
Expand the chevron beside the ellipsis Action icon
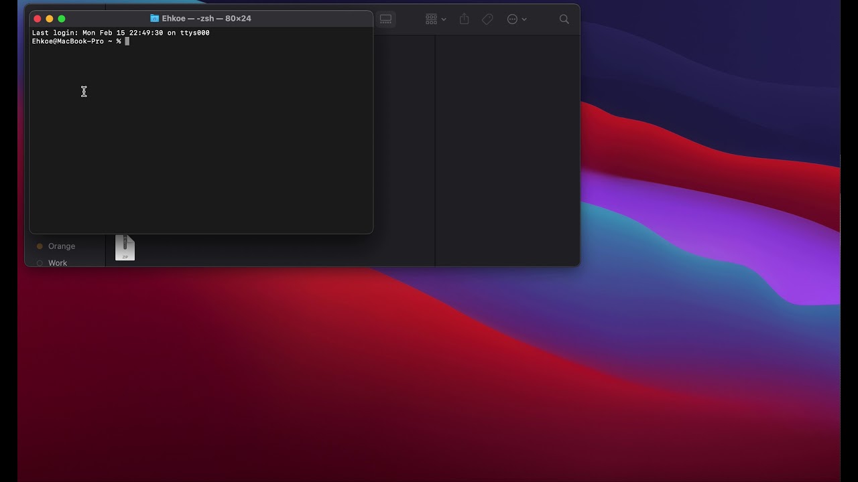[524, 19]
